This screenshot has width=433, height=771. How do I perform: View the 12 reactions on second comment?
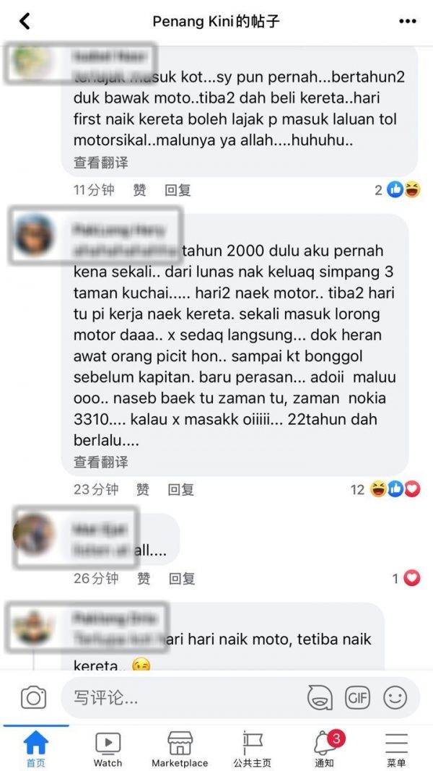click(385, 489)
